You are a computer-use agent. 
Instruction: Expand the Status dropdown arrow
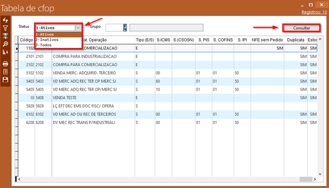(x=78, y=28)
